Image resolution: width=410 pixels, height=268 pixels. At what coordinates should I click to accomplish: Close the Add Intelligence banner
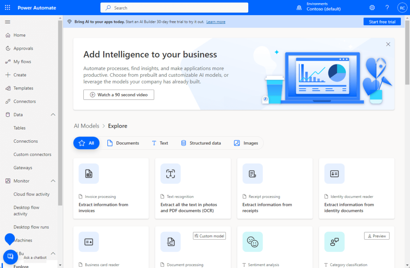pos(388,44)
